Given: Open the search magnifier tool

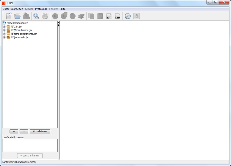Looking at the screenshot, I should 36,16.
